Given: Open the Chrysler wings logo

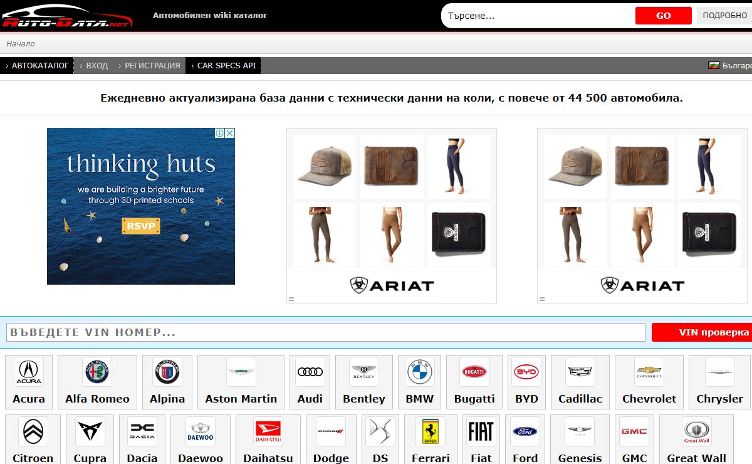Looking at the screenshot, I should pos(719,372).
